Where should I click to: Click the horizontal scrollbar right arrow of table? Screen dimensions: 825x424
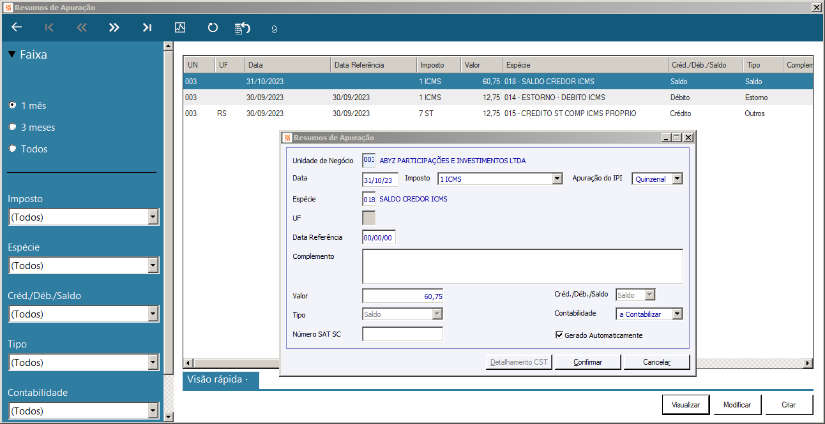(x=808, y=363)
